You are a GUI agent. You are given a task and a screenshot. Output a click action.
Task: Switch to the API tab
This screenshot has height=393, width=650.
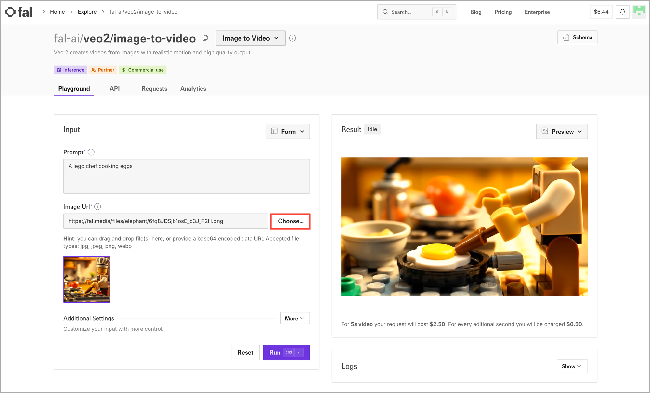pyautogui.click(x=115, y=89)
